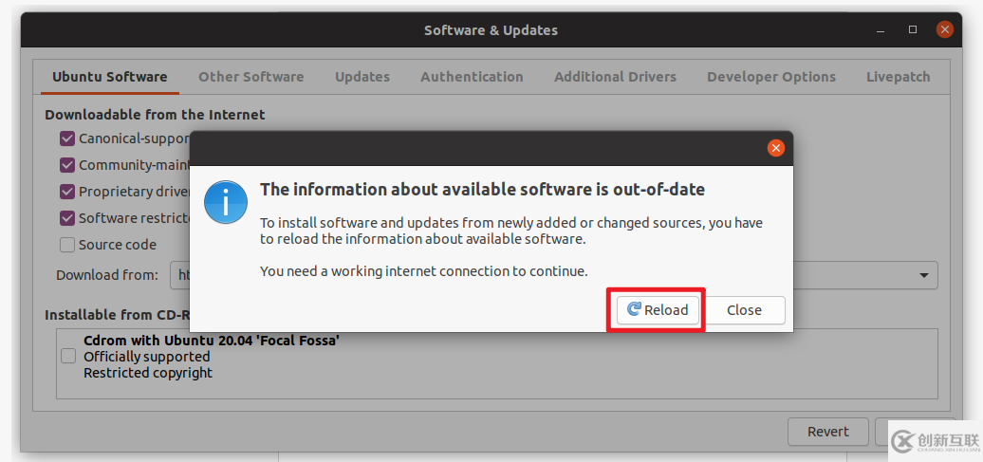983x462 pixels.
Task: Toggle the Community-maintained software checkbox
Action: [67, 165]
